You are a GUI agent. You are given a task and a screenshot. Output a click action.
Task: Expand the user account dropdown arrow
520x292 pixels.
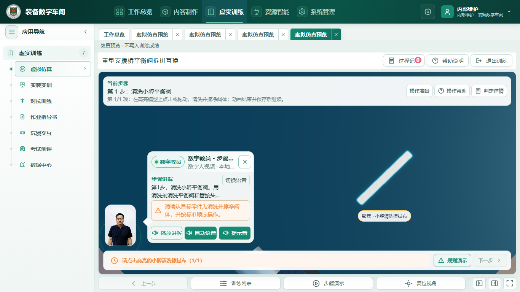click(509, 12)
